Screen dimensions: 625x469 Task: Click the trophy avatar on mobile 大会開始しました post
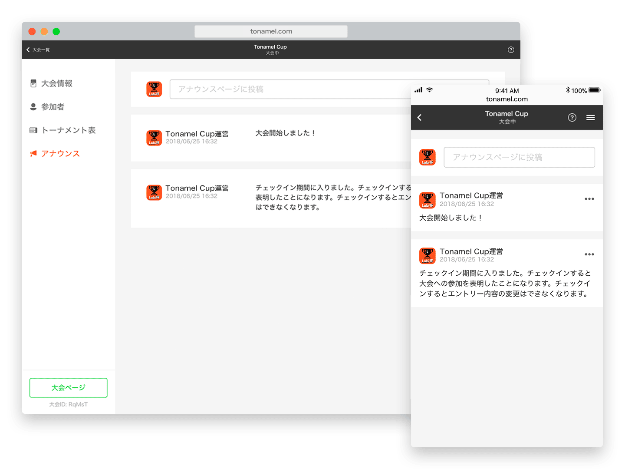tap(427, 200)
